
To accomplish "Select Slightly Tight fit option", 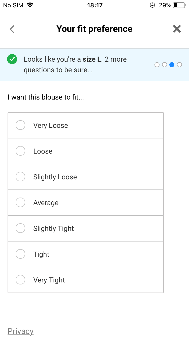I will pos(20,228).
